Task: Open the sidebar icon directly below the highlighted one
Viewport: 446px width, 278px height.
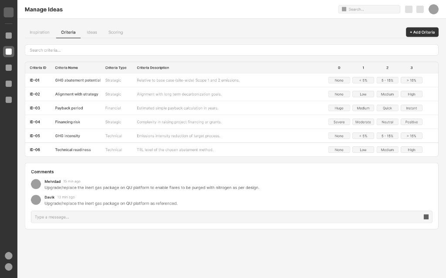Action: pos(9,67)
